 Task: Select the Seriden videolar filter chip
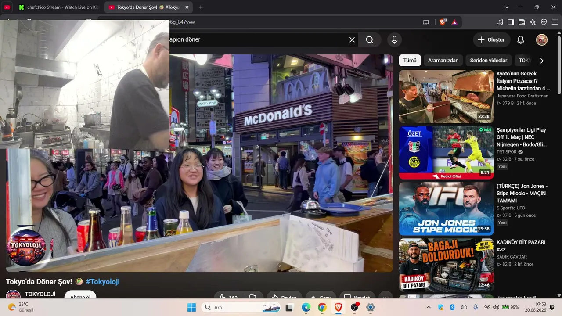(x=488, y=61)
